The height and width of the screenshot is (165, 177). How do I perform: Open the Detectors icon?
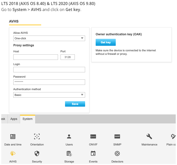[x=117, y=153]
